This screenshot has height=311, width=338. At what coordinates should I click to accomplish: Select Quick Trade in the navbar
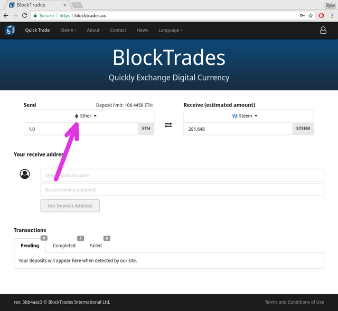tap(37, 30)
